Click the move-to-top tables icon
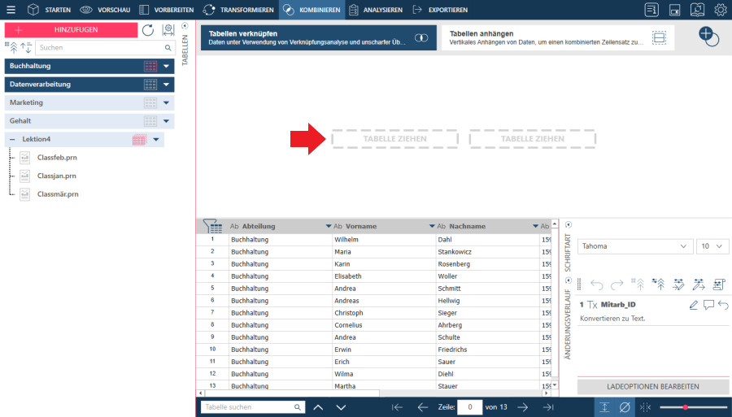 11,48
